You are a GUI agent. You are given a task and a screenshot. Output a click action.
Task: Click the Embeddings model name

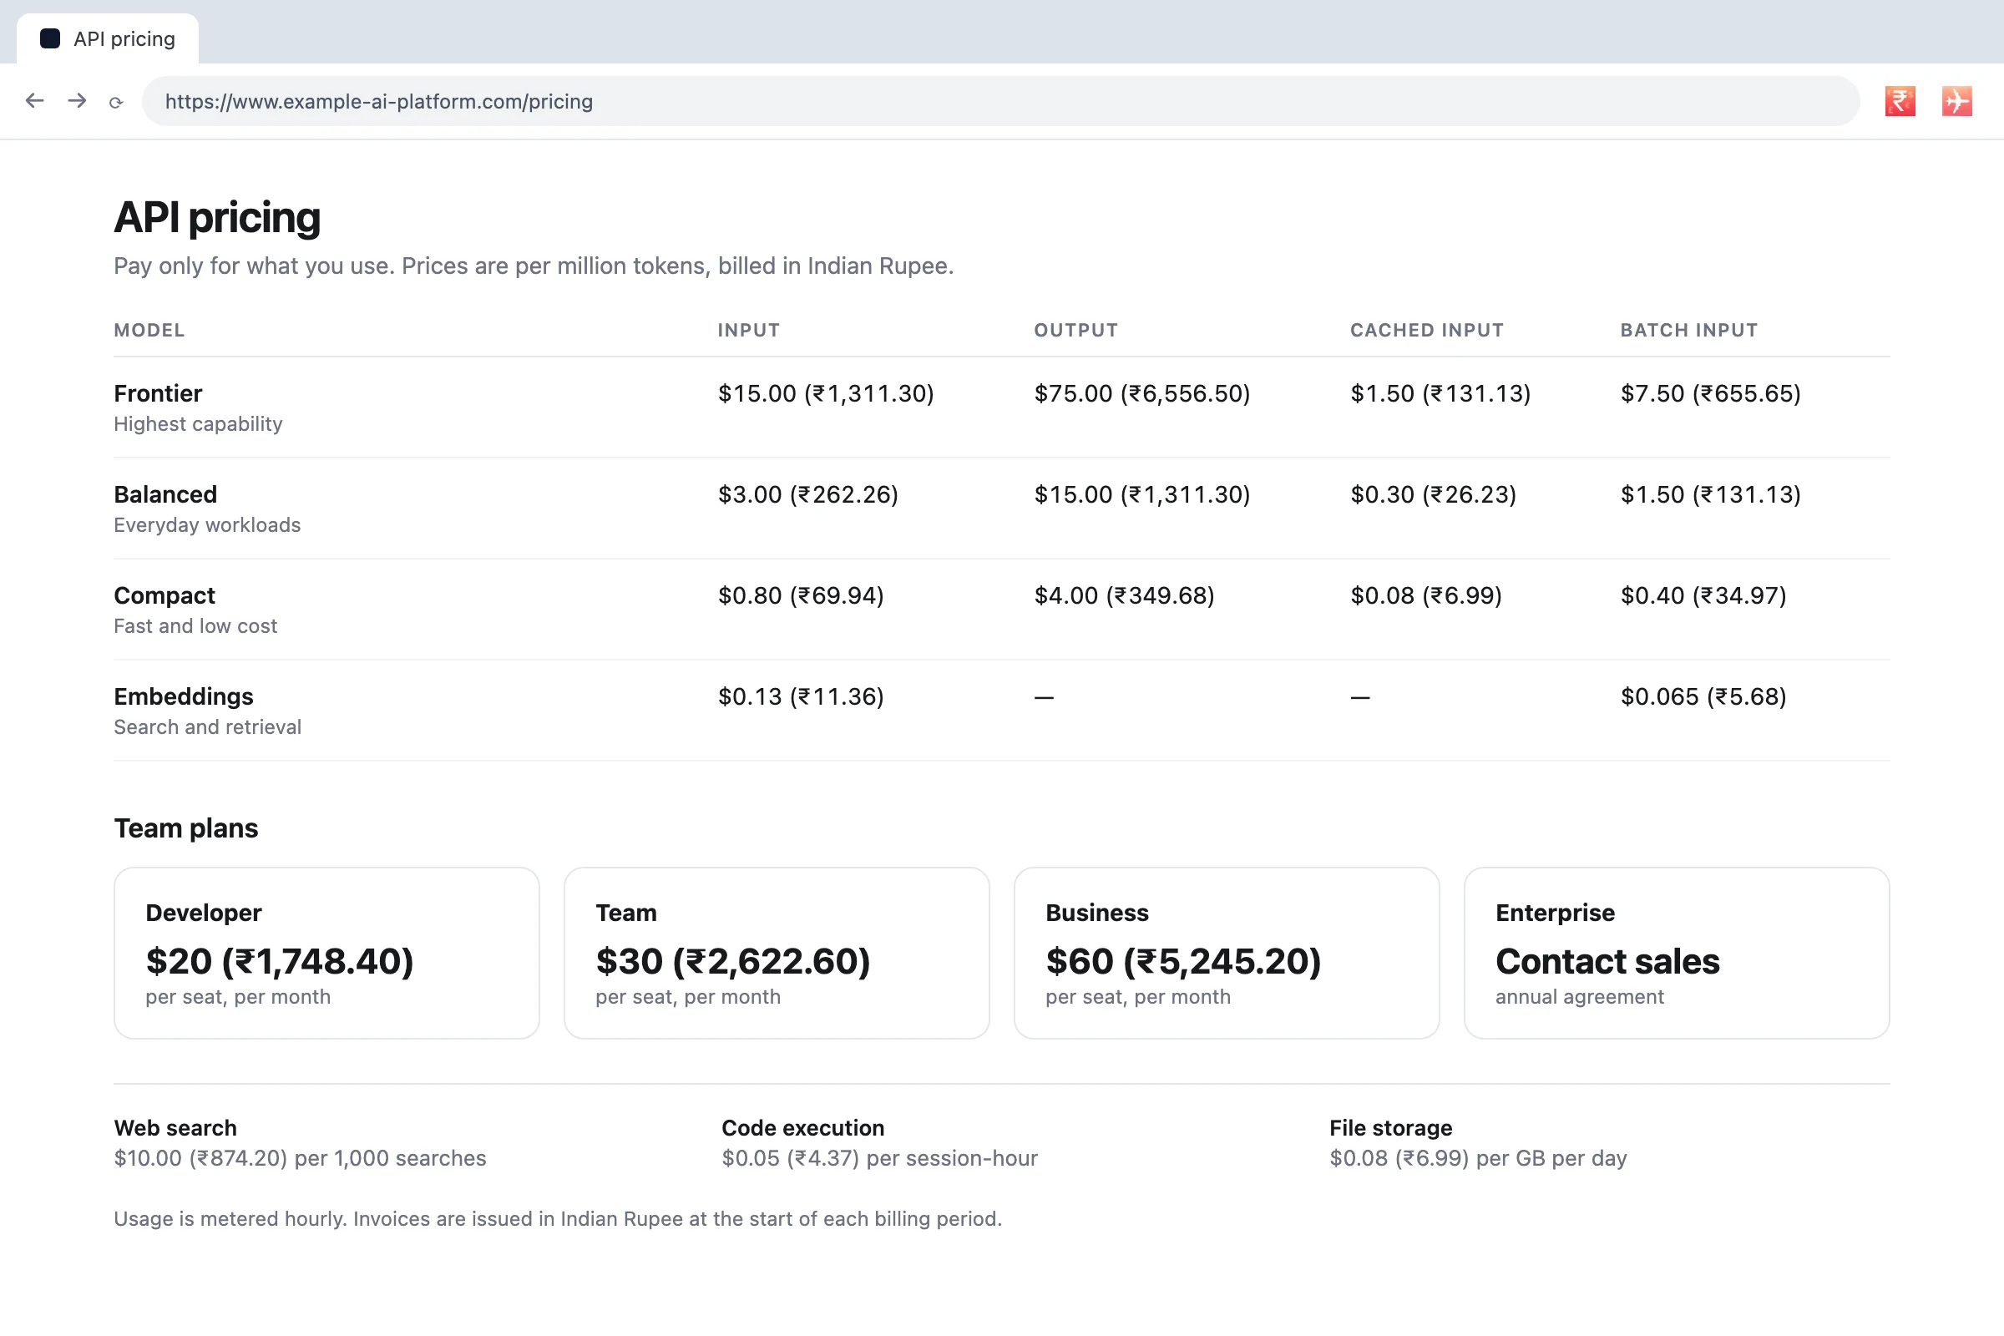coord(183,696)
